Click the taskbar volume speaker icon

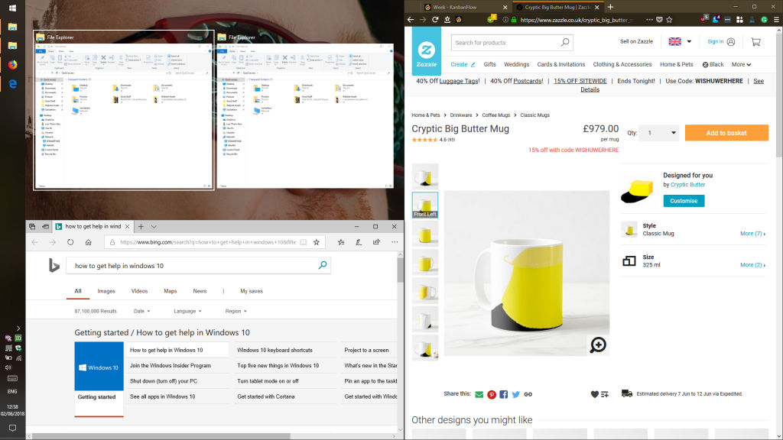[8, 367]
